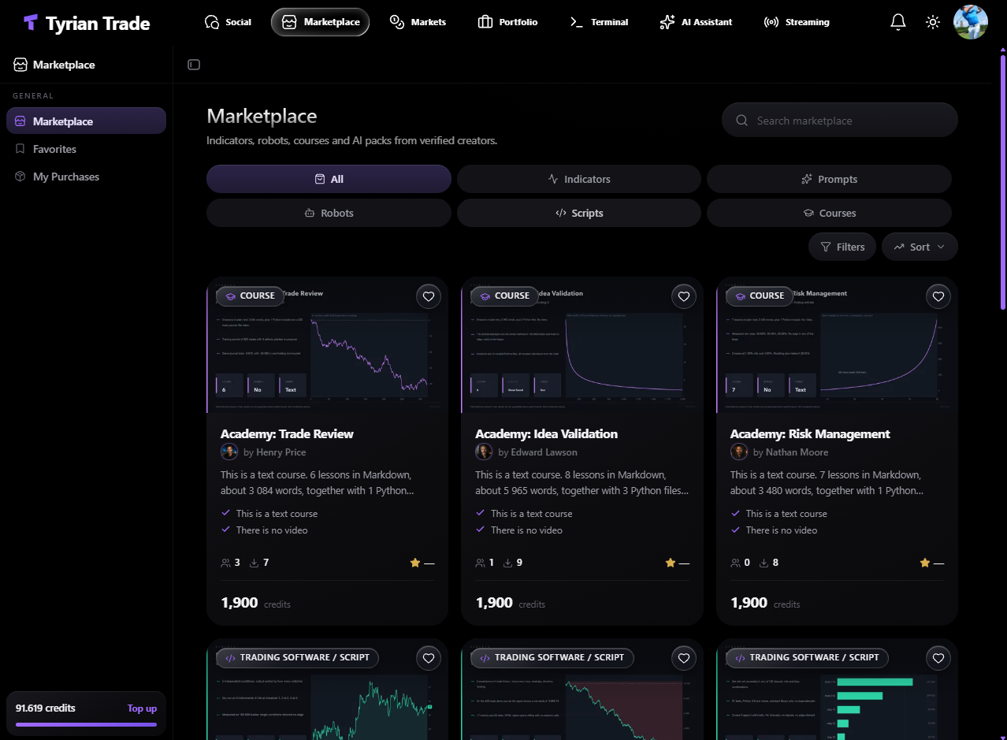1007x740 pixels.
Task: Open My Purchases in the sidebar
Action: coord(86,177)
